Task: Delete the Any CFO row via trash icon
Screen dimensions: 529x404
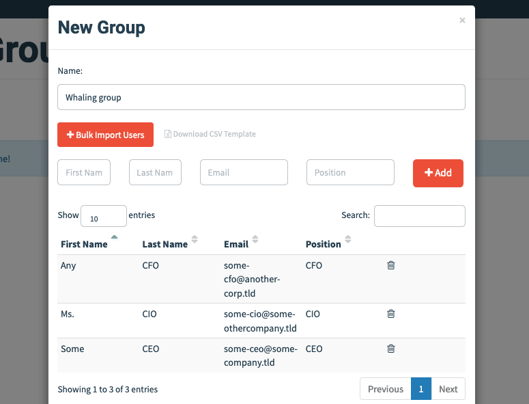Action: (x=390, y=265)
